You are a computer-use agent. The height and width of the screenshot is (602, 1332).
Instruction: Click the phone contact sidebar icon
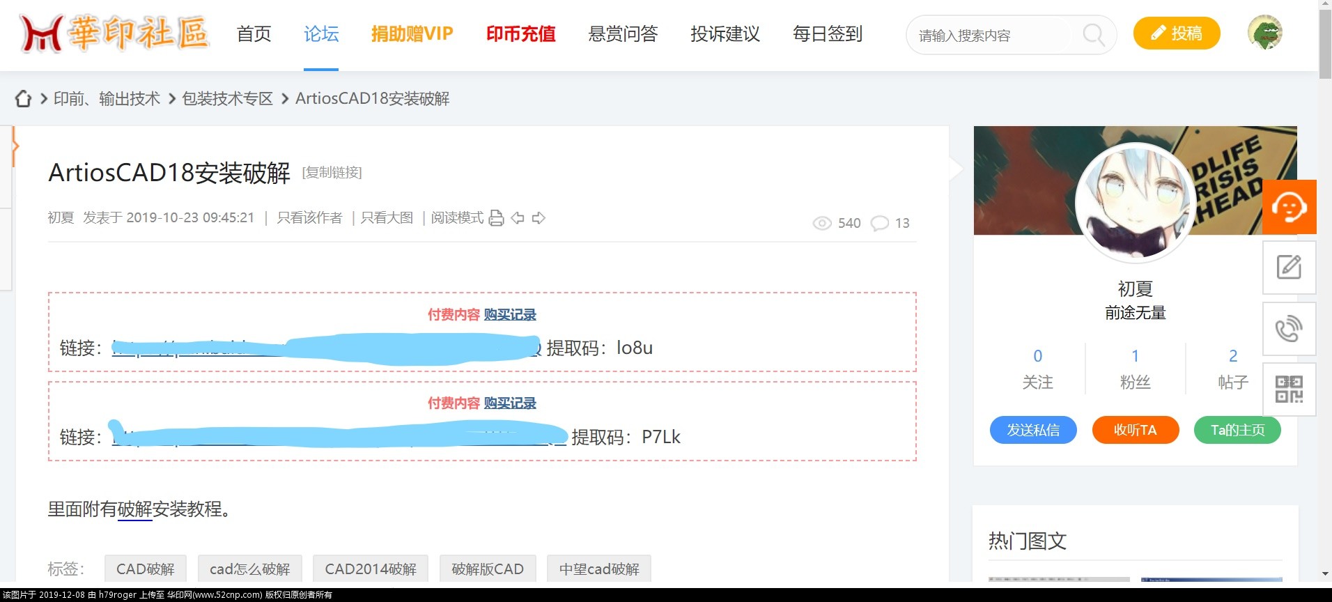(x=1289, y=328)
